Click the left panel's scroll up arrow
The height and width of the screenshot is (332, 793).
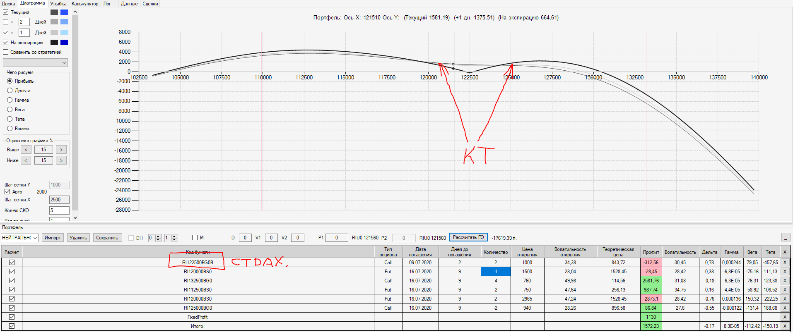75,12
